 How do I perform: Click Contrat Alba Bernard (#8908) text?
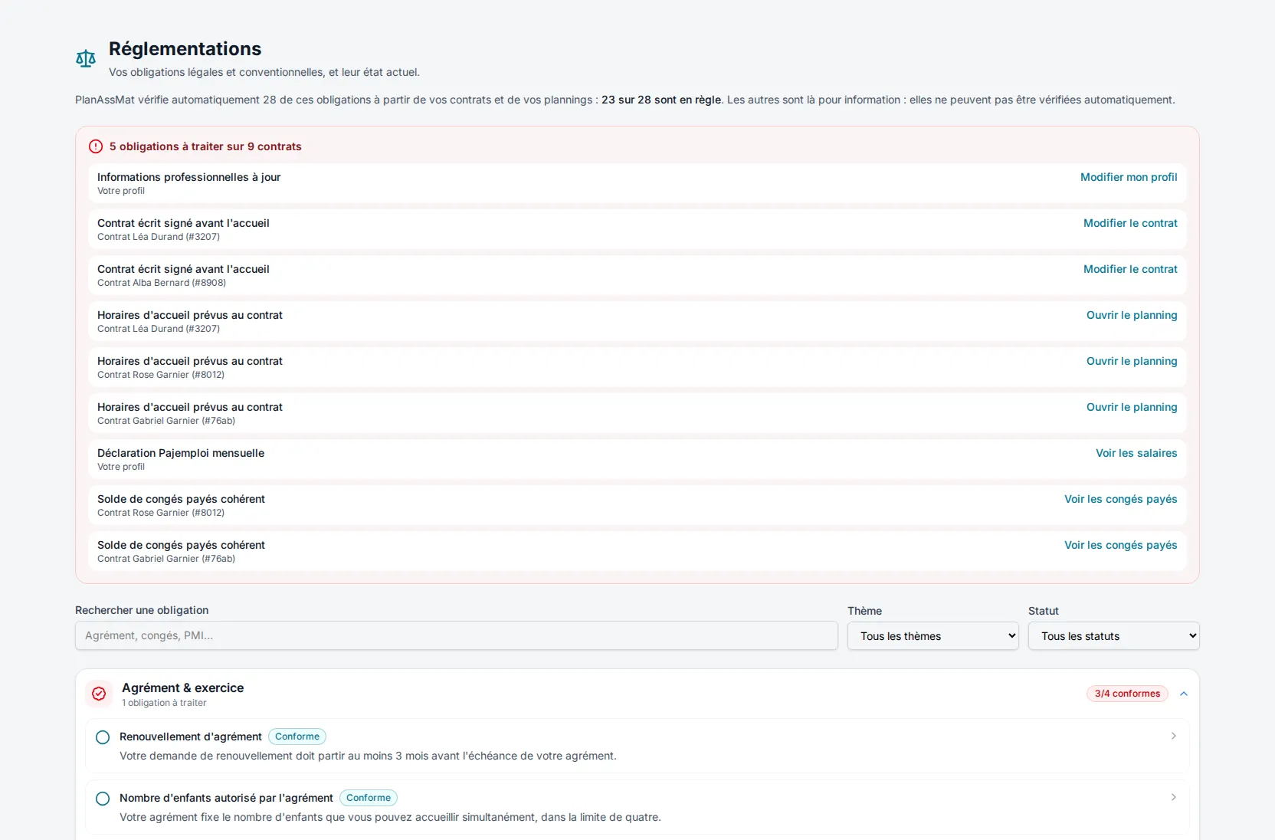162,283
